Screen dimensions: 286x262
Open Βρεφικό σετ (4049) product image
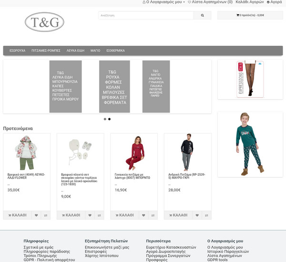[27, 153]
